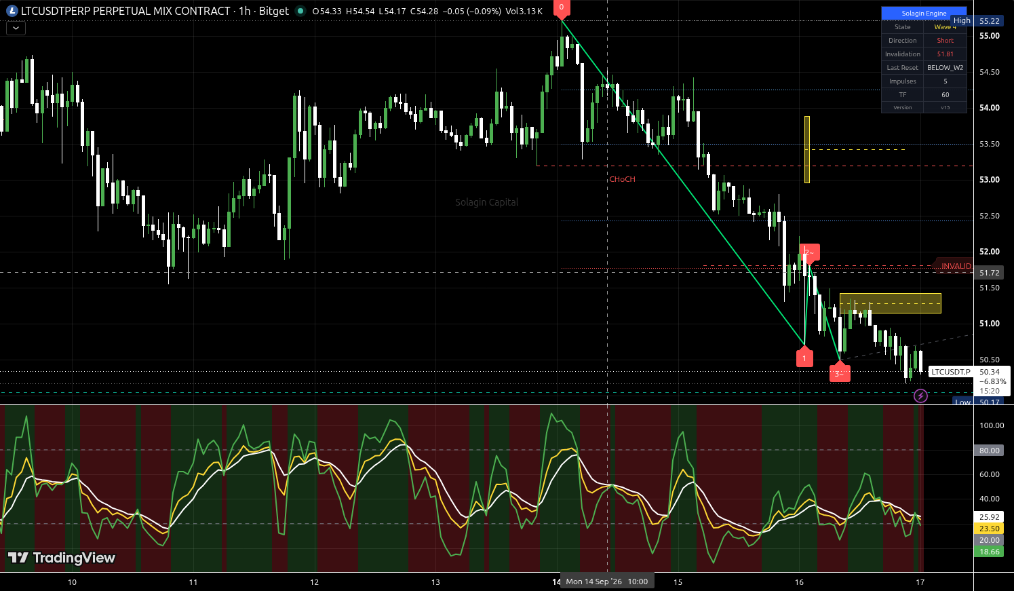The image size is (1014, 591).
Task: Click the red wave marker labeled 1
Action: (804, 357)
